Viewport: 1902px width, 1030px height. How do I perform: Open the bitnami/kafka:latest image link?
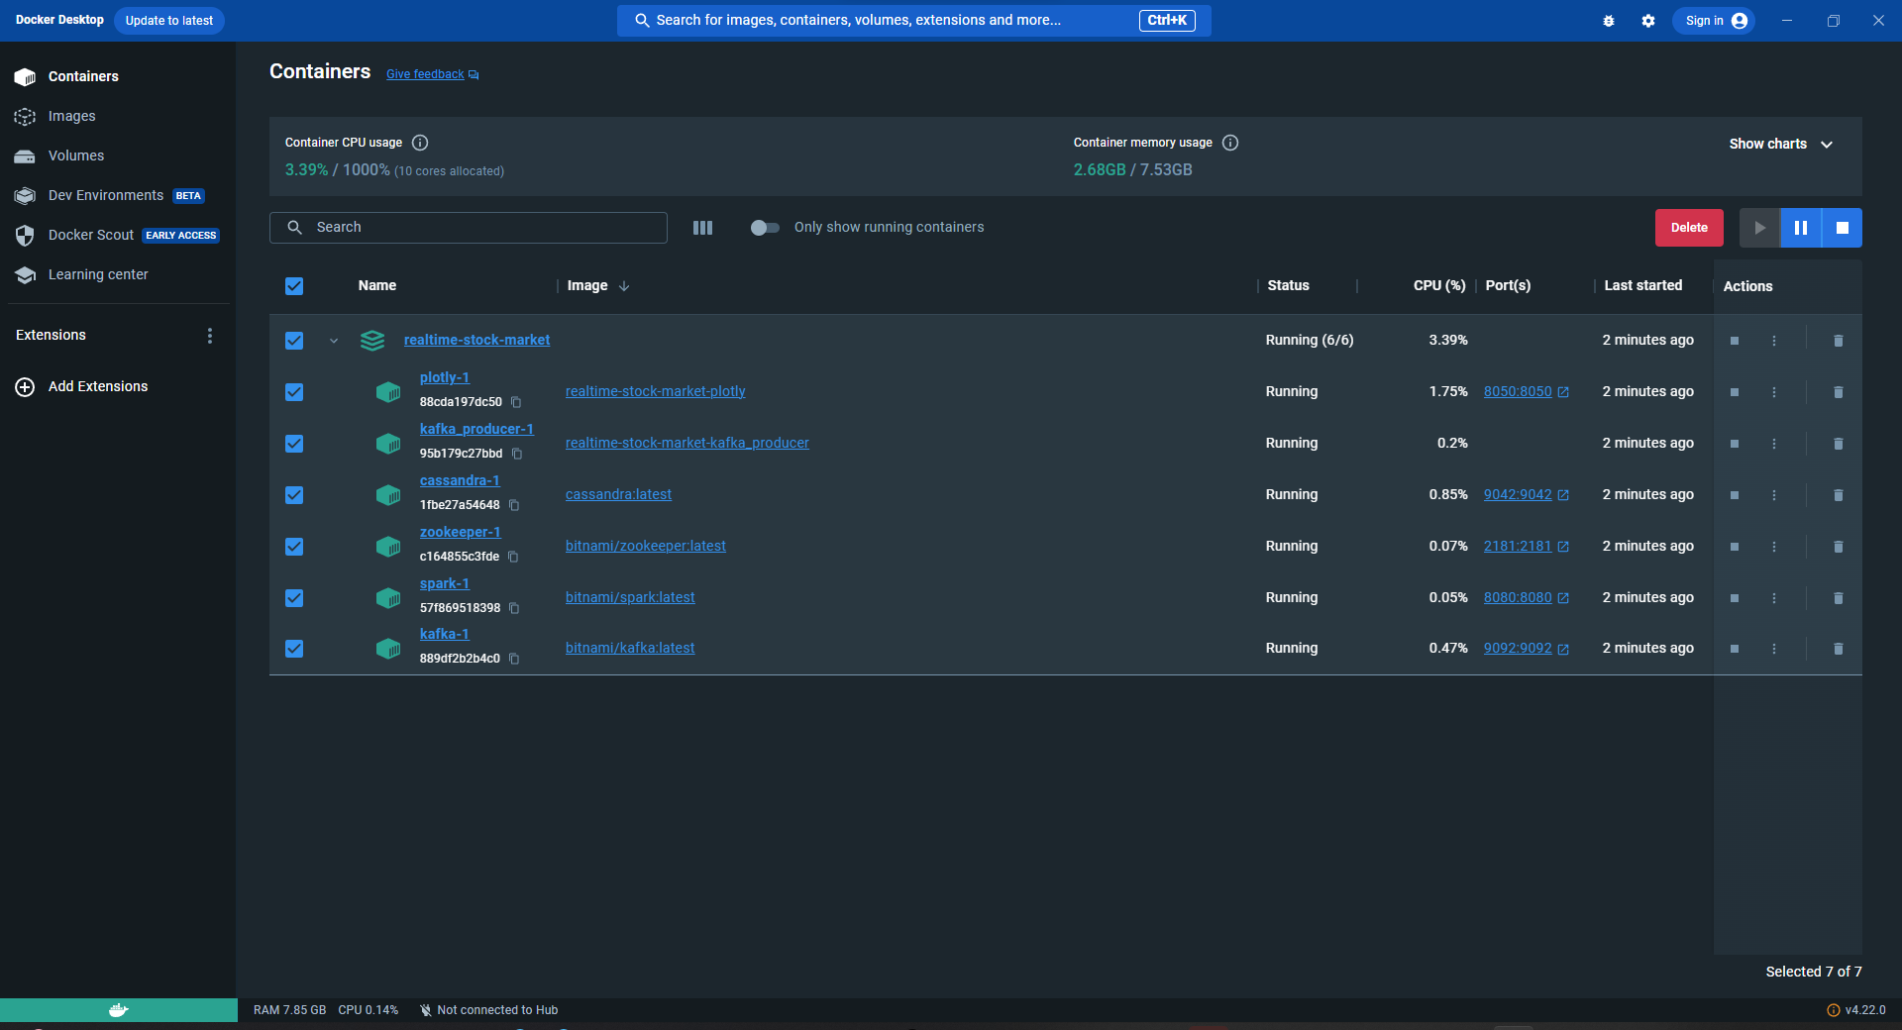pyautogui.click(x=630, y=648)
